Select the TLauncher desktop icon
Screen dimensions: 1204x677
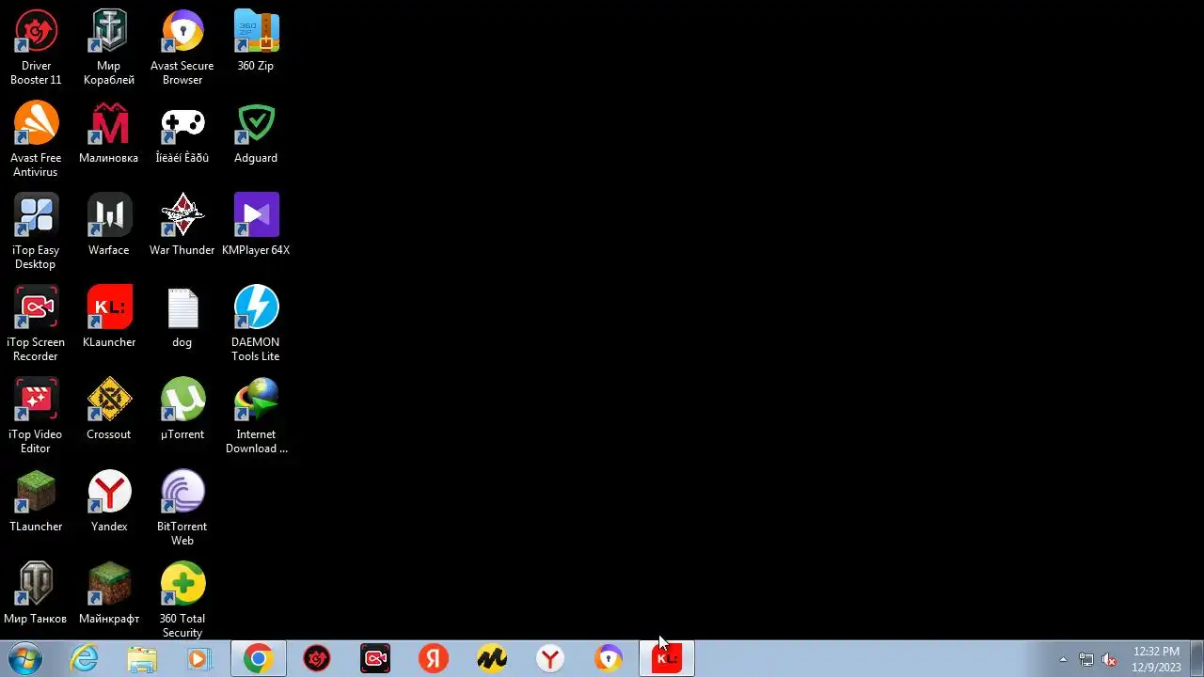click(x=36, y=502)
